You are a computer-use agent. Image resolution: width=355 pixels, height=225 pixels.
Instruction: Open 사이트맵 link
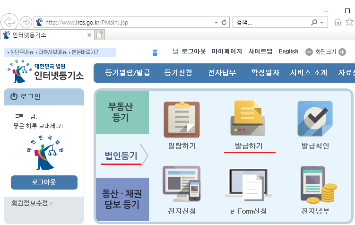[x=260, y=52]
